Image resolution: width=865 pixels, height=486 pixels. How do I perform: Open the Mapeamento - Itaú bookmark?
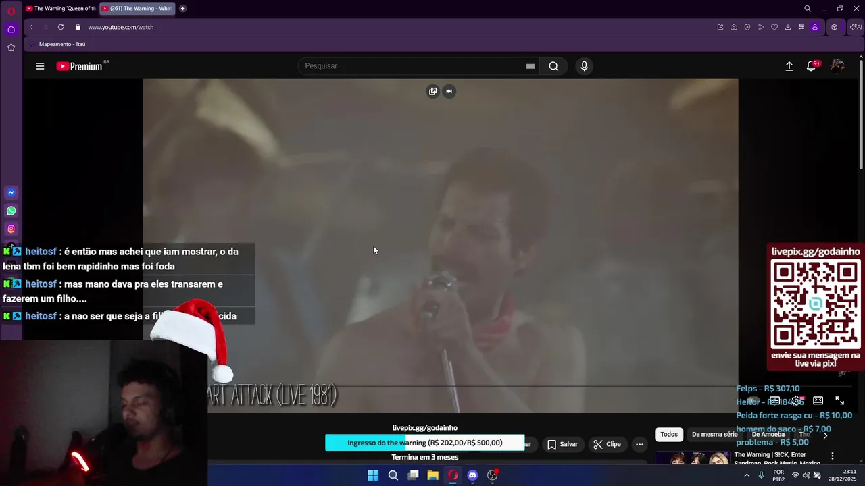(x=57, y=44)
